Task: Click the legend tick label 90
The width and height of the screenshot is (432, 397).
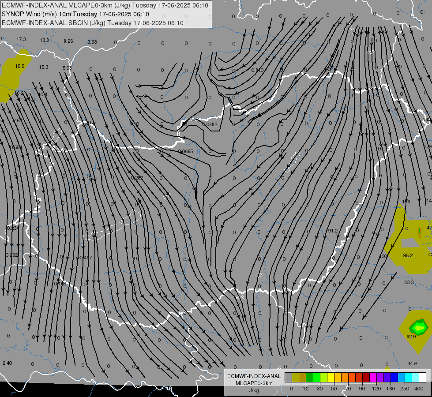Action: pos(362,389)
